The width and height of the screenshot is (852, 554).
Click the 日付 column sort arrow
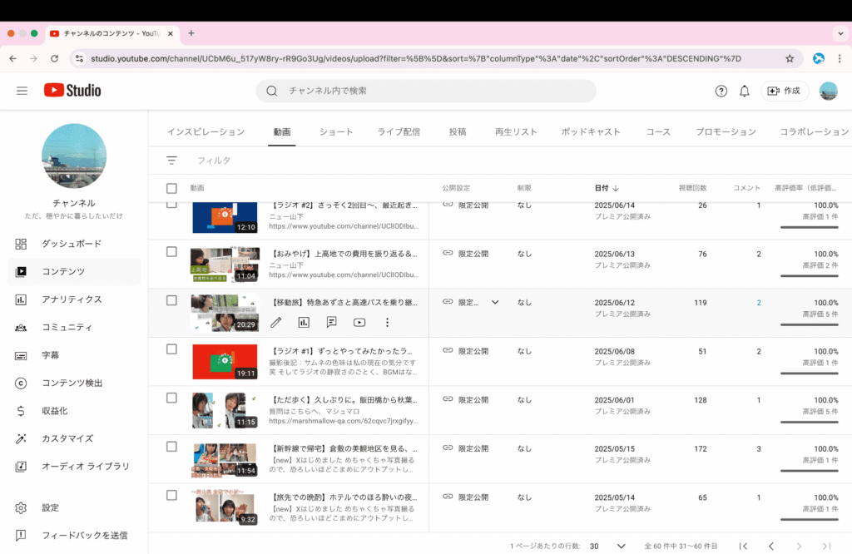click(616, 188)
